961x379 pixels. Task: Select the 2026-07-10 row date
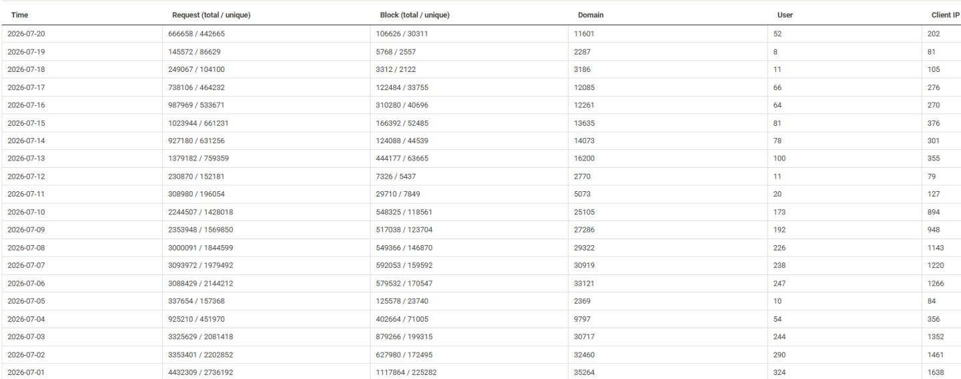[26, 212]
